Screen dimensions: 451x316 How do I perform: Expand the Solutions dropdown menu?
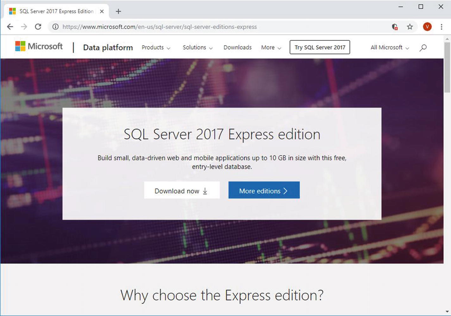point(198,47)
